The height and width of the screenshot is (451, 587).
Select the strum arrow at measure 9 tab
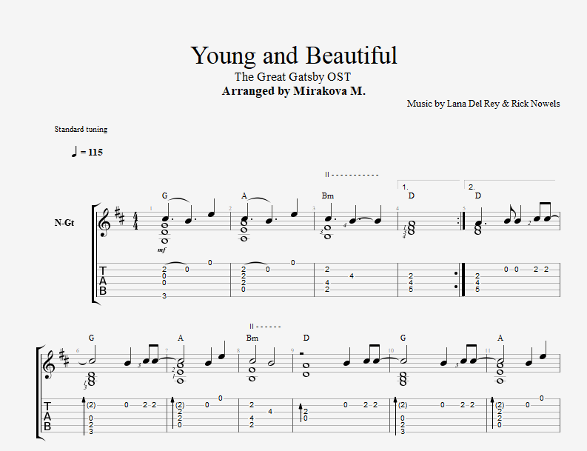(301, 412)
